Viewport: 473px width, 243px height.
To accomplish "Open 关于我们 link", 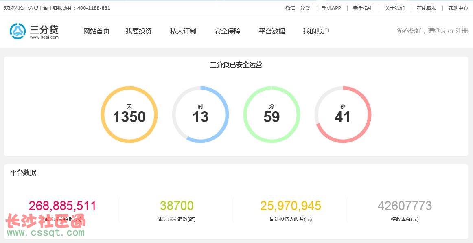I will (x=394, y=8).
